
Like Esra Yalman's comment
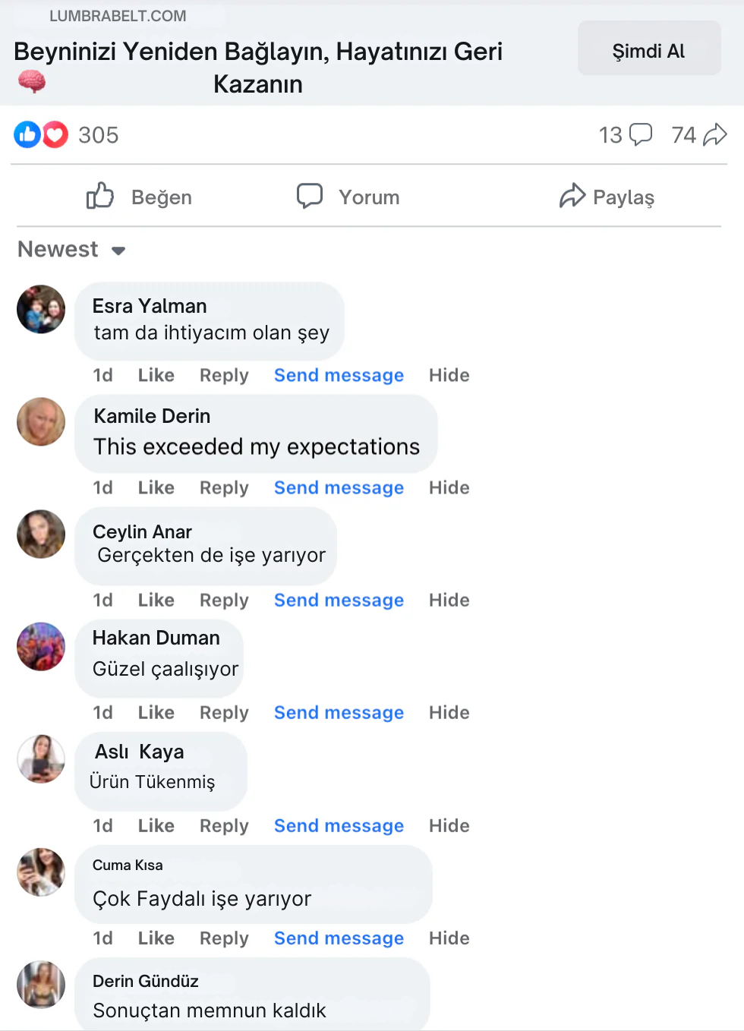click(x=156, y=375)
